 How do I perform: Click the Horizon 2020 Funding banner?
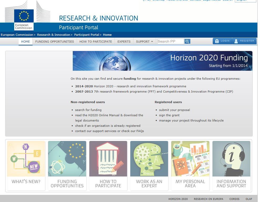[x=163, y=61]
